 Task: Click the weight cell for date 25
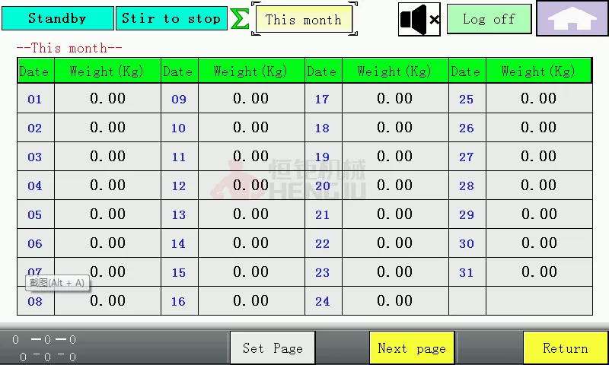[x=538, y=99]
